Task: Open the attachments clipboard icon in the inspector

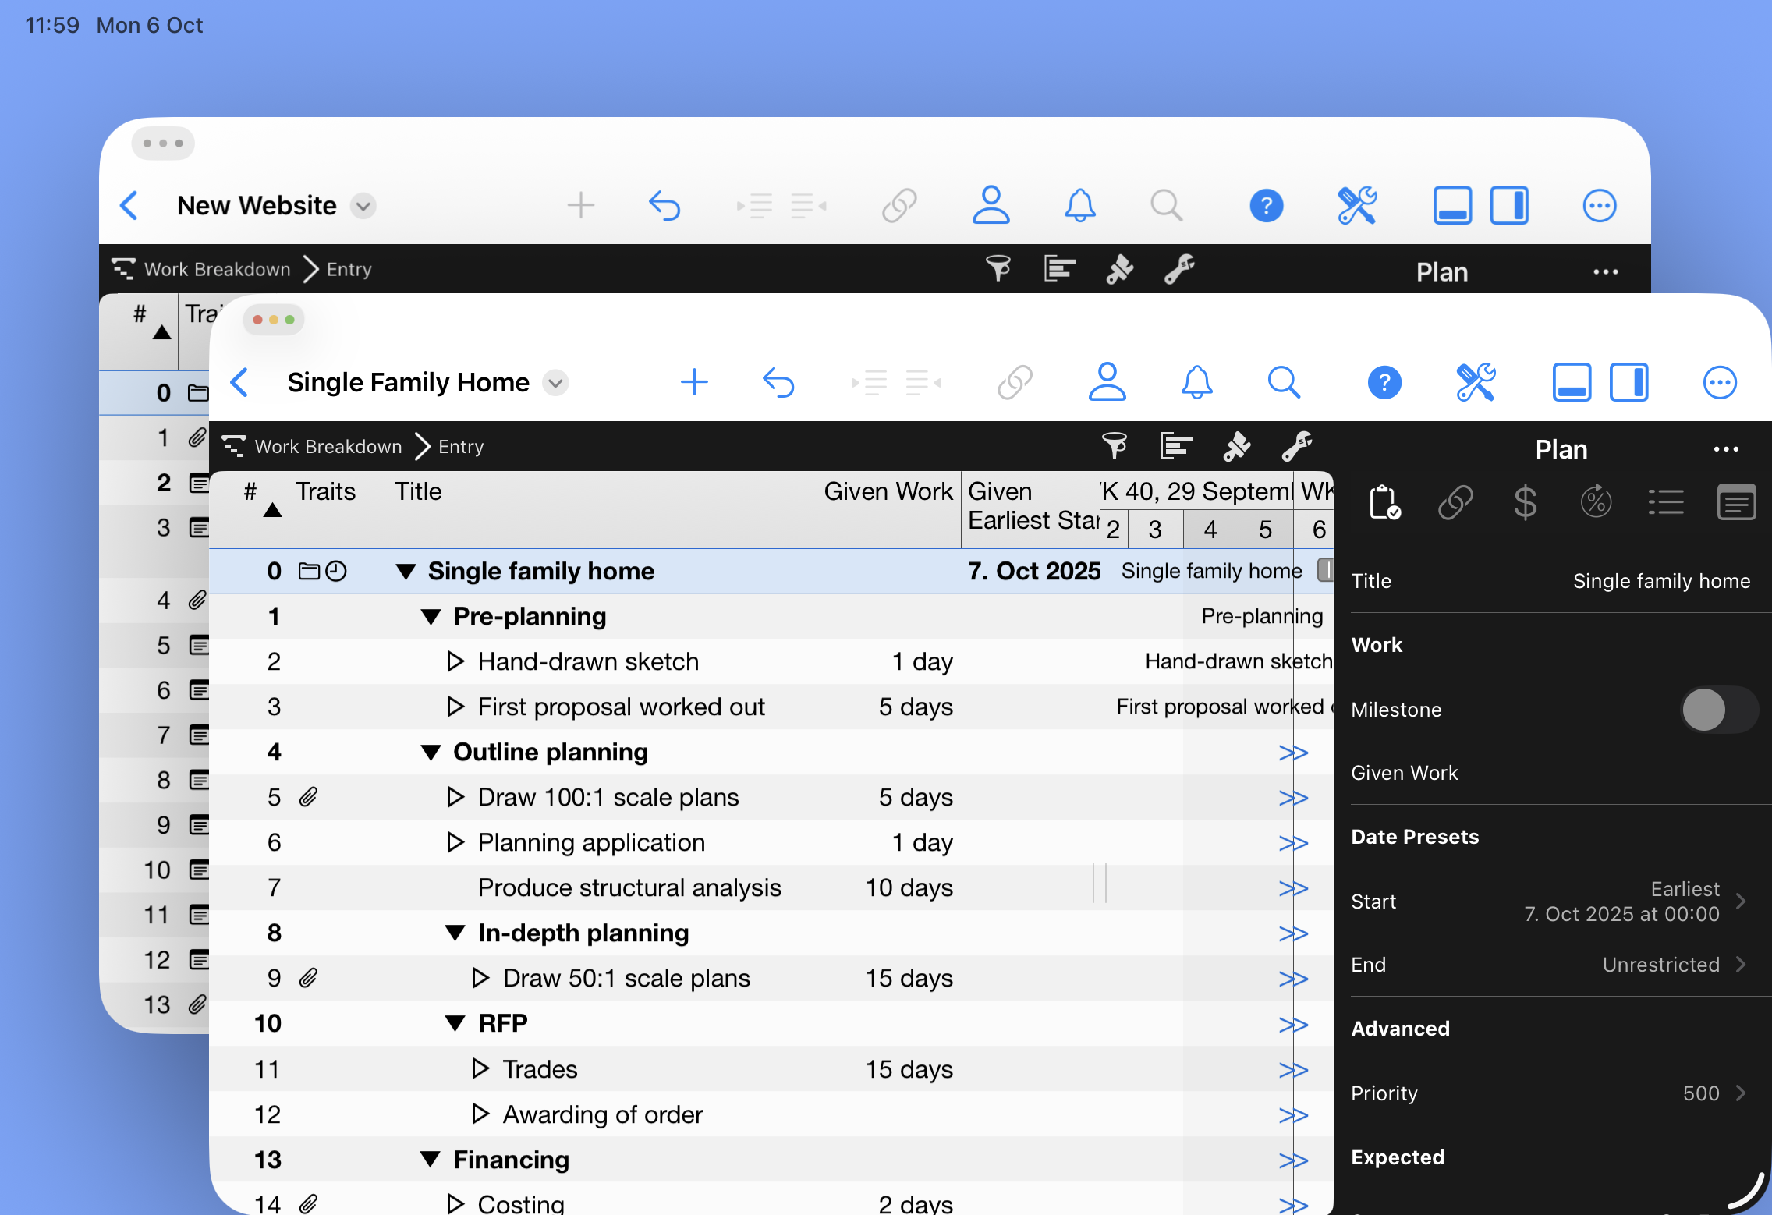Action: coord(1384,501)
